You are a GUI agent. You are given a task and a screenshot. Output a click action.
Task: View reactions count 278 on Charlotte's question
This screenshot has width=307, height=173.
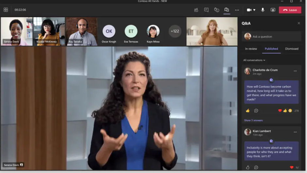point(297,111)
